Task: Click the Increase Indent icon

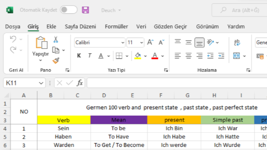Action: (221, 56)
